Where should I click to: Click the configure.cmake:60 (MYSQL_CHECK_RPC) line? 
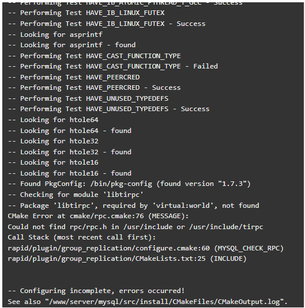[x=146, y=248]
